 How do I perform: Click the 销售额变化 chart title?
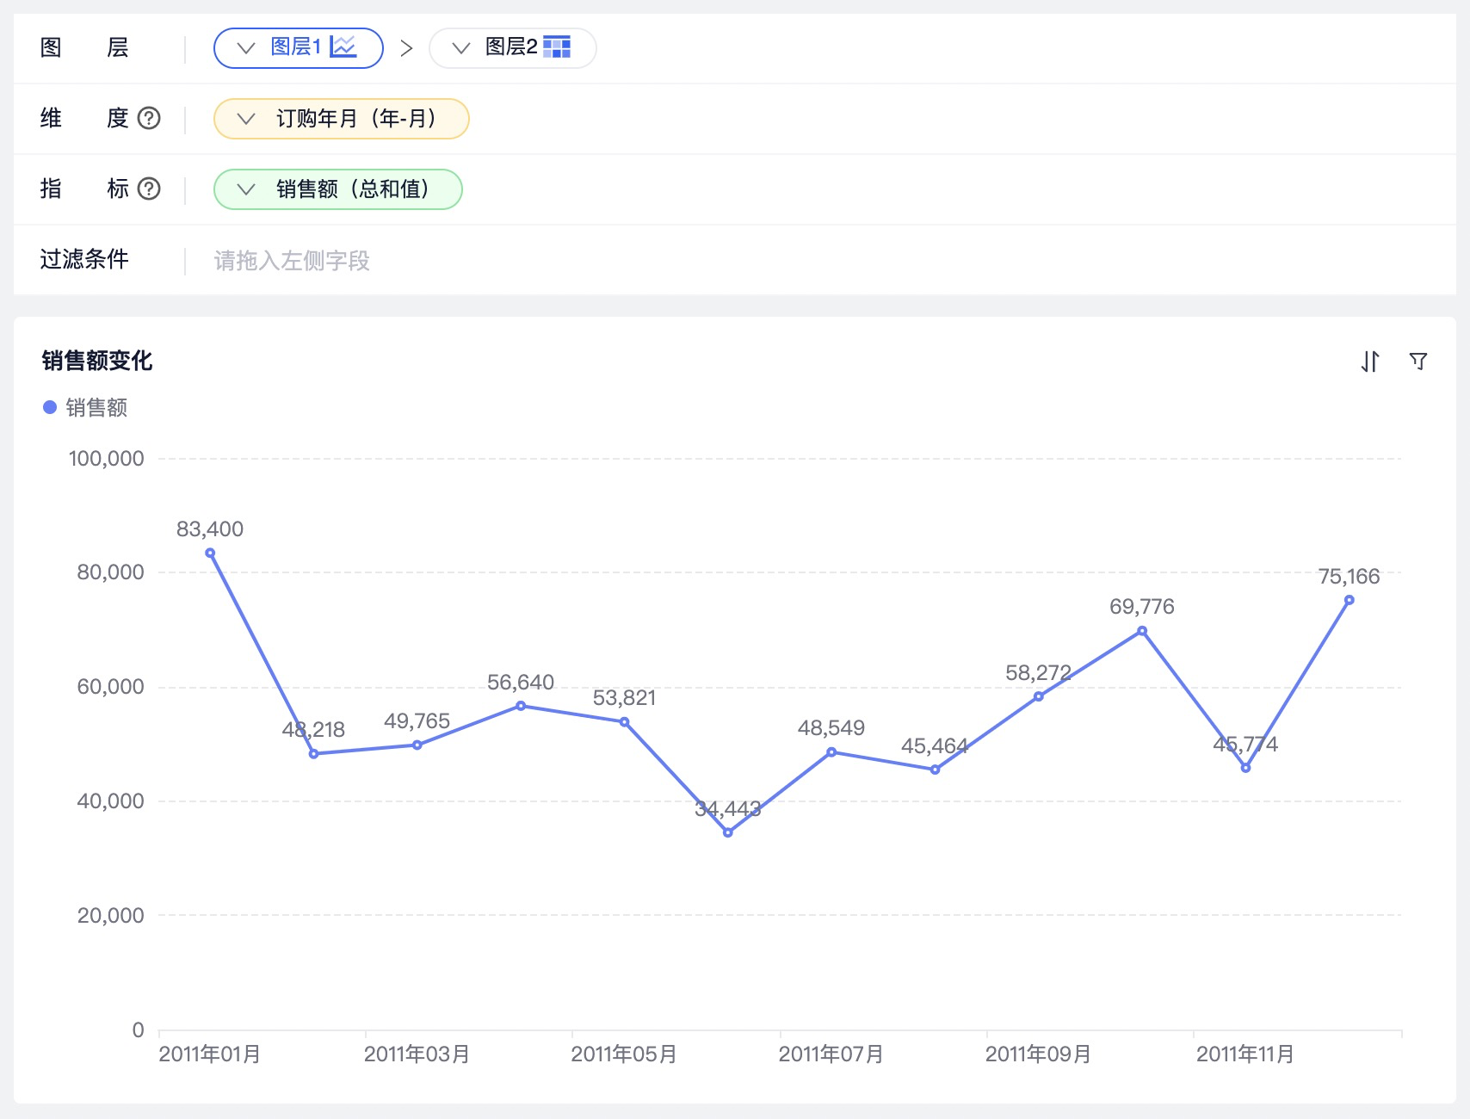[97, 361]
